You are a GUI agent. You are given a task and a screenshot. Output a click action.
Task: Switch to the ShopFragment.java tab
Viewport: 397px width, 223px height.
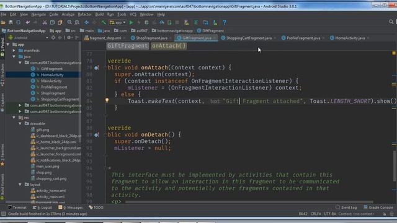click(x=151, y=38)
